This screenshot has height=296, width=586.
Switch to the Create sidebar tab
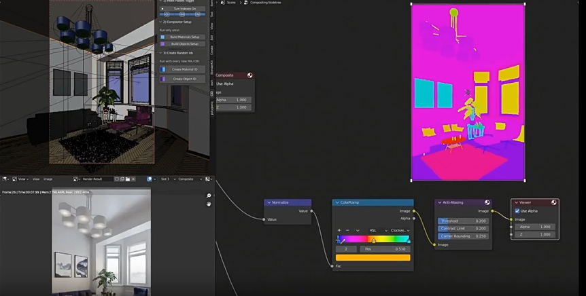(211, 50)
